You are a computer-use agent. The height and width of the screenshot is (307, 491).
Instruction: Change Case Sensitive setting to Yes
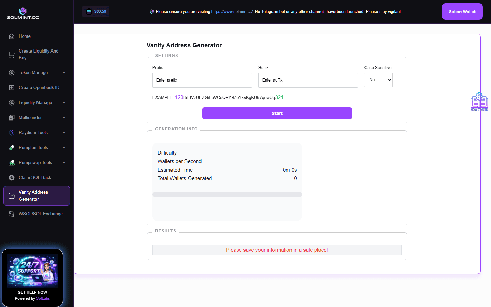378,79
